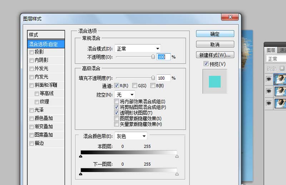The image size is (286, 185).
Task: Click the 取消 button
Action: tap(215, 44)
